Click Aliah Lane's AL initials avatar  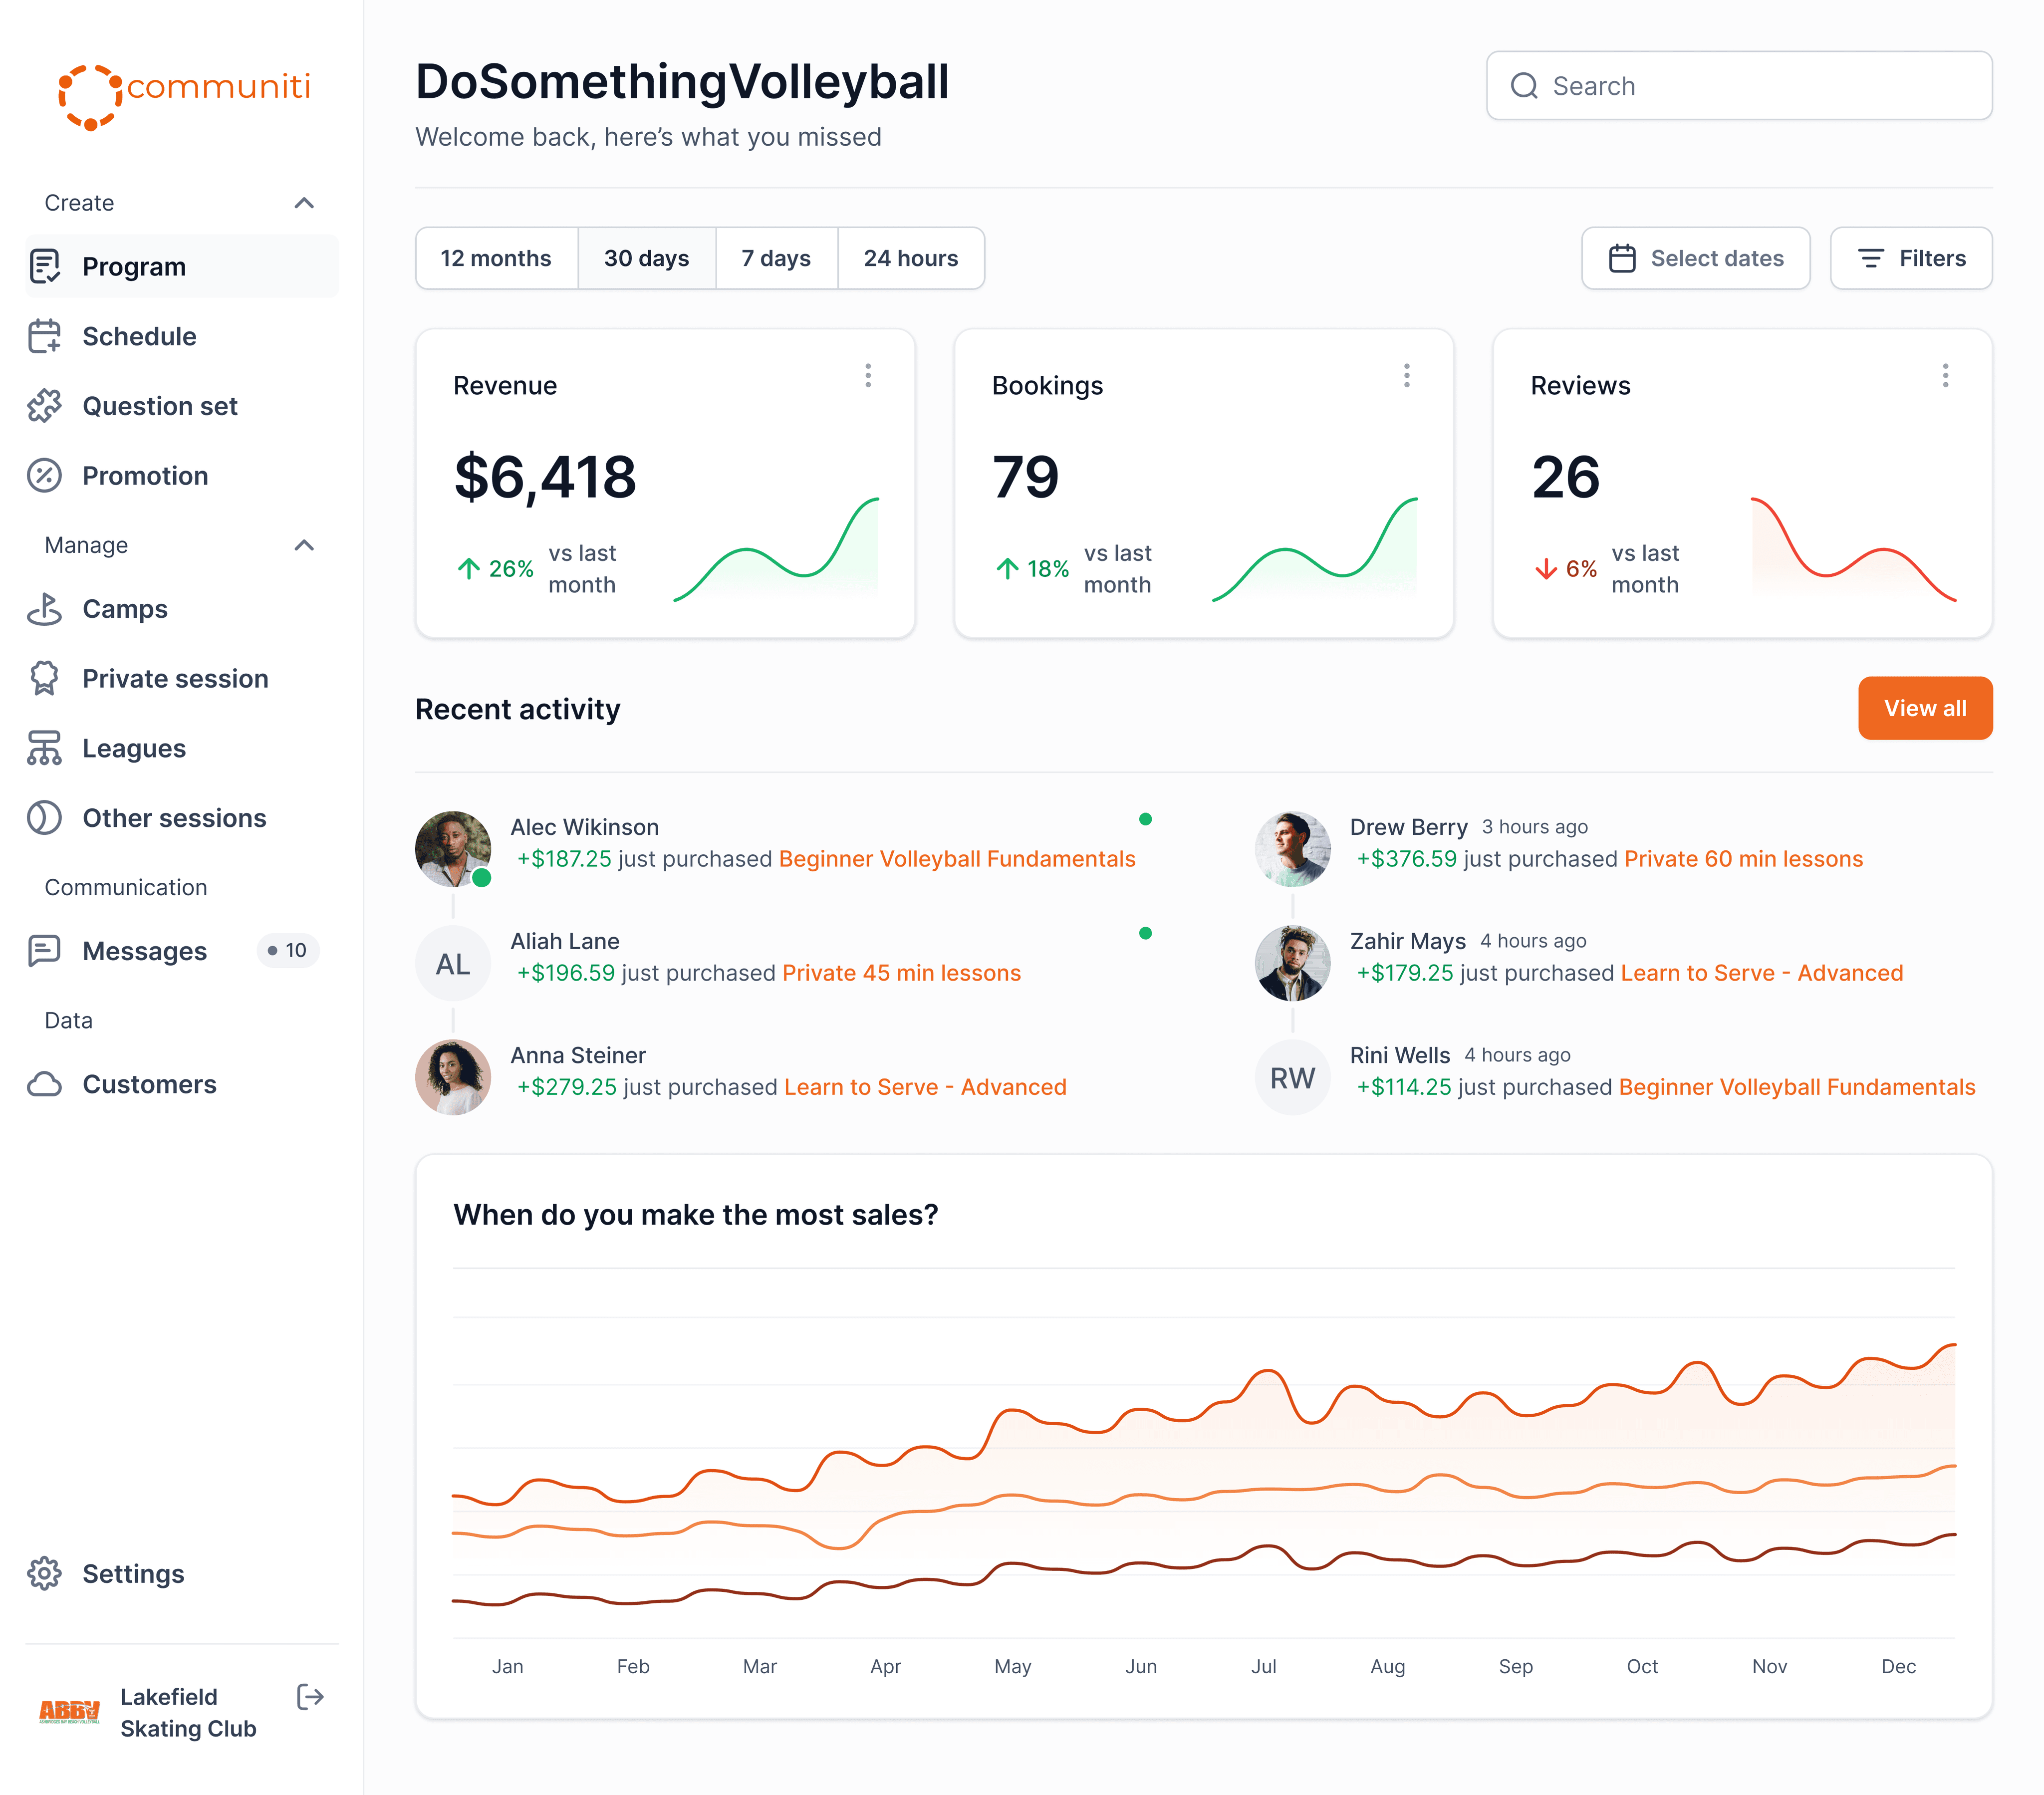[453, 963]
